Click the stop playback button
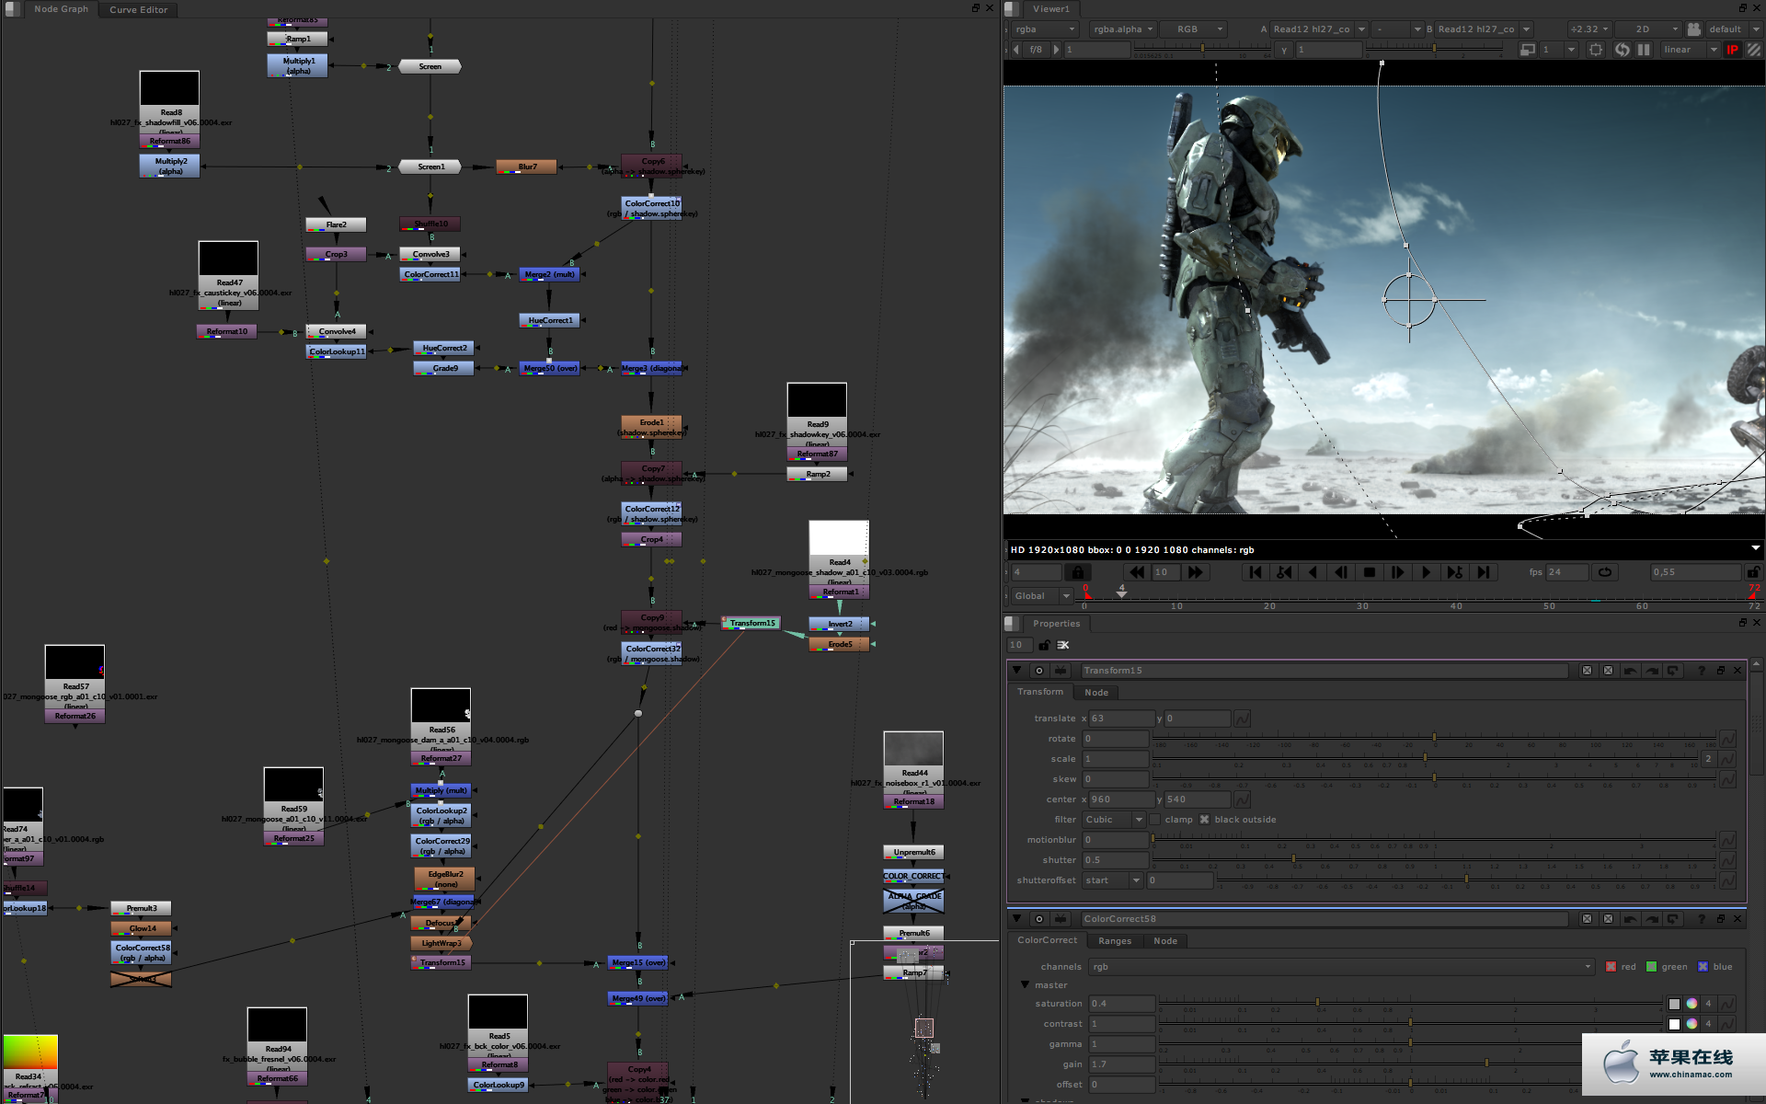 [1369, 572]
